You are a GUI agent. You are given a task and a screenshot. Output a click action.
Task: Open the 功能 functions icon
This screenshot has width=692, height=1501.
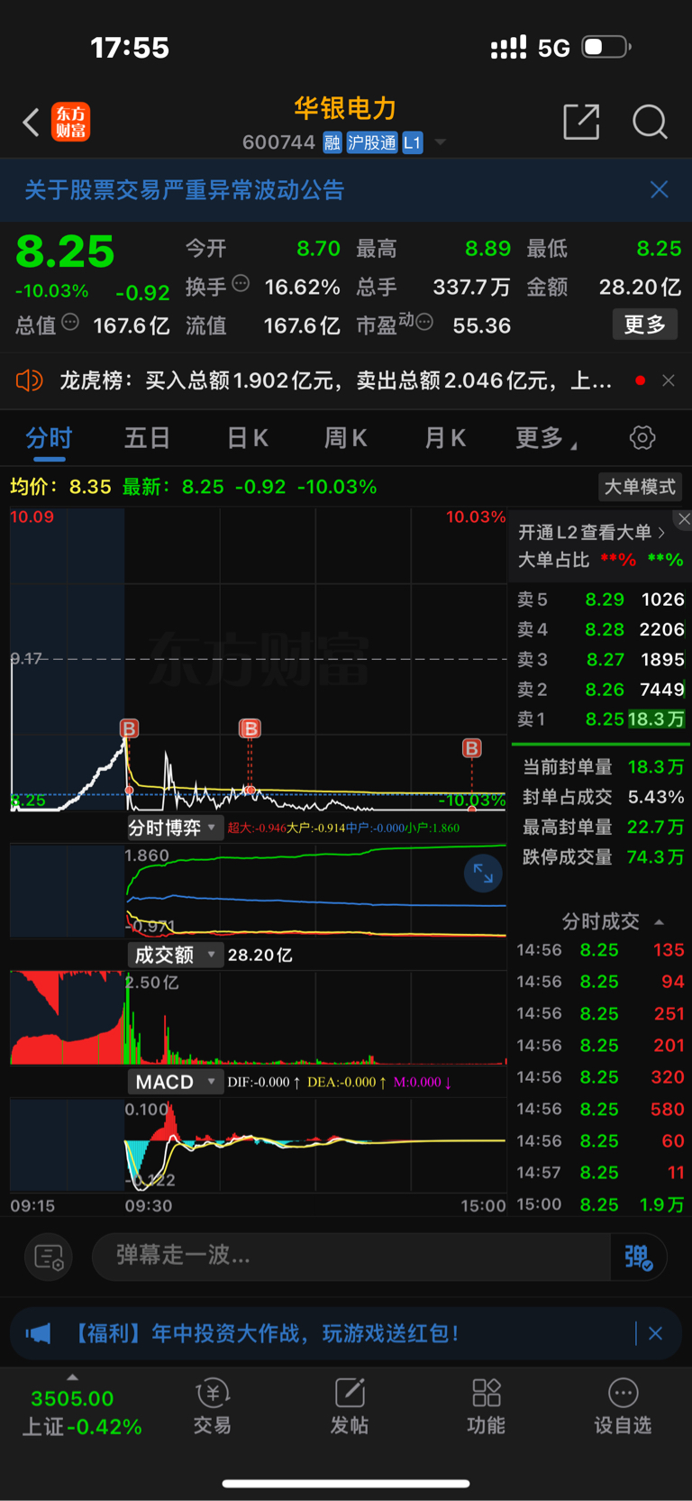pos(487,1406)
